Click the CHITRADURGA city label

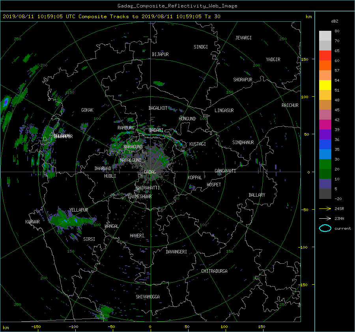tap(214, 271)
